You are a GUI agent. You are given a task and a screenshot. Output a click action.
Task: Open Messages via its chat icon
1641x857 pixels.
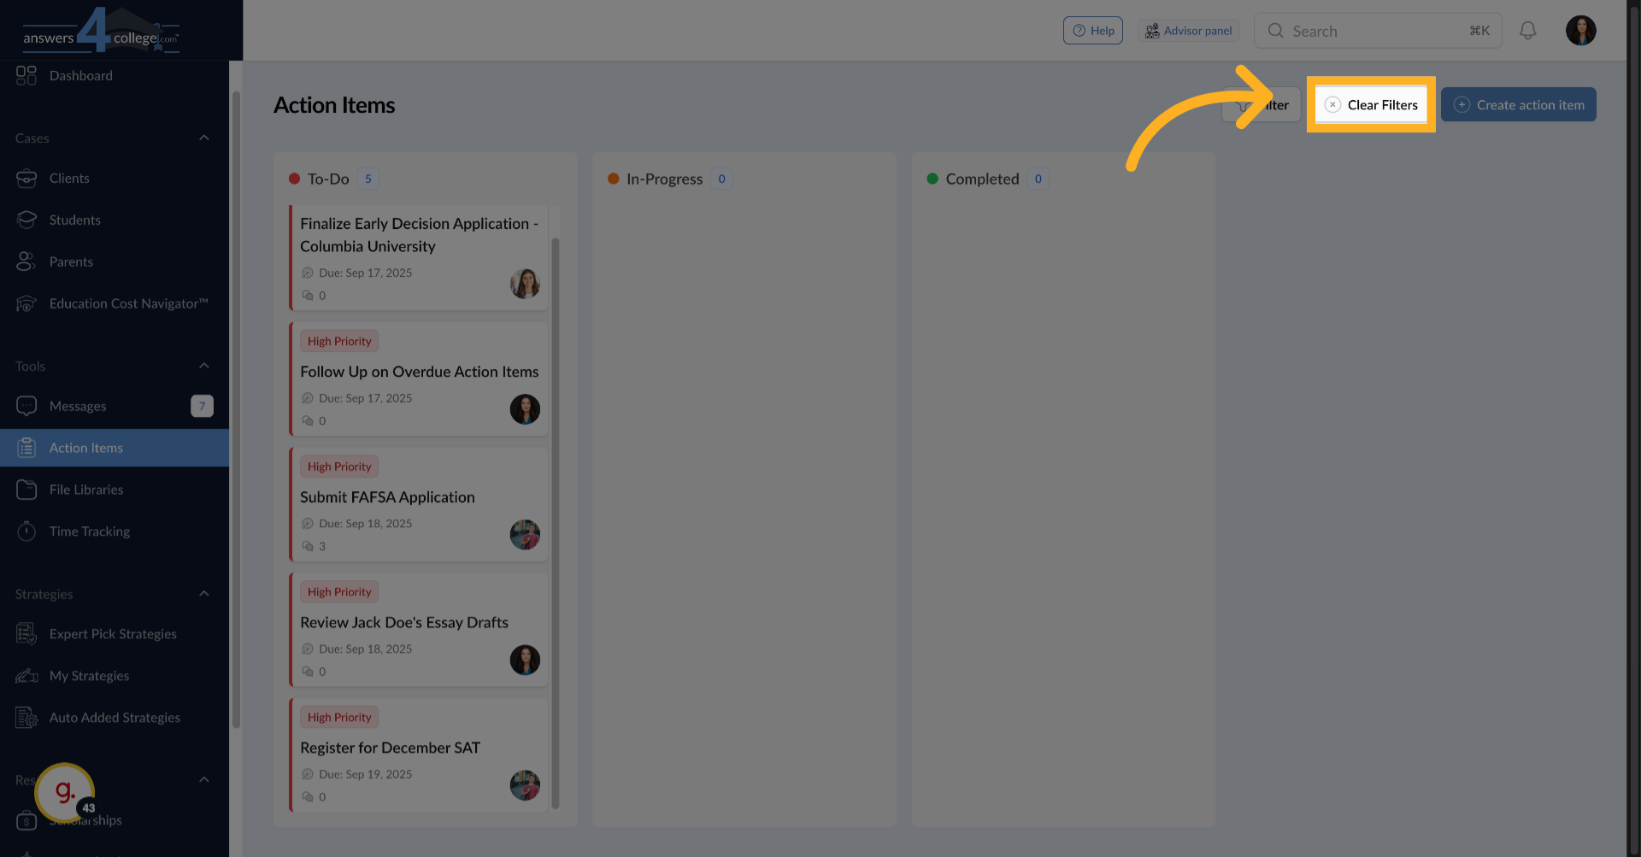(x=26, y=406)
